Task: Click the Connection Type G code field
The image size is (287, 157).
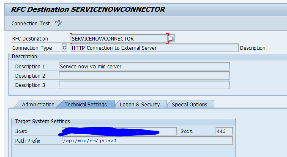Action: [64, 48]
